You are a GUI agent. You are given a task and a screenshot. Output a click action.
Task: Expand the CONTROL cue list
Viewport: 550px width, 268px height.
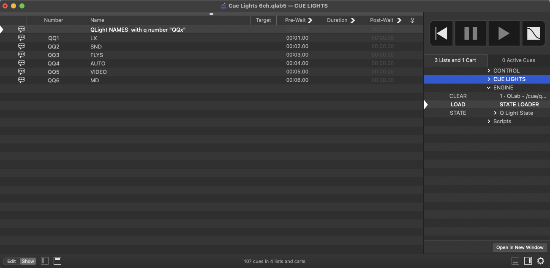(489, 71)
